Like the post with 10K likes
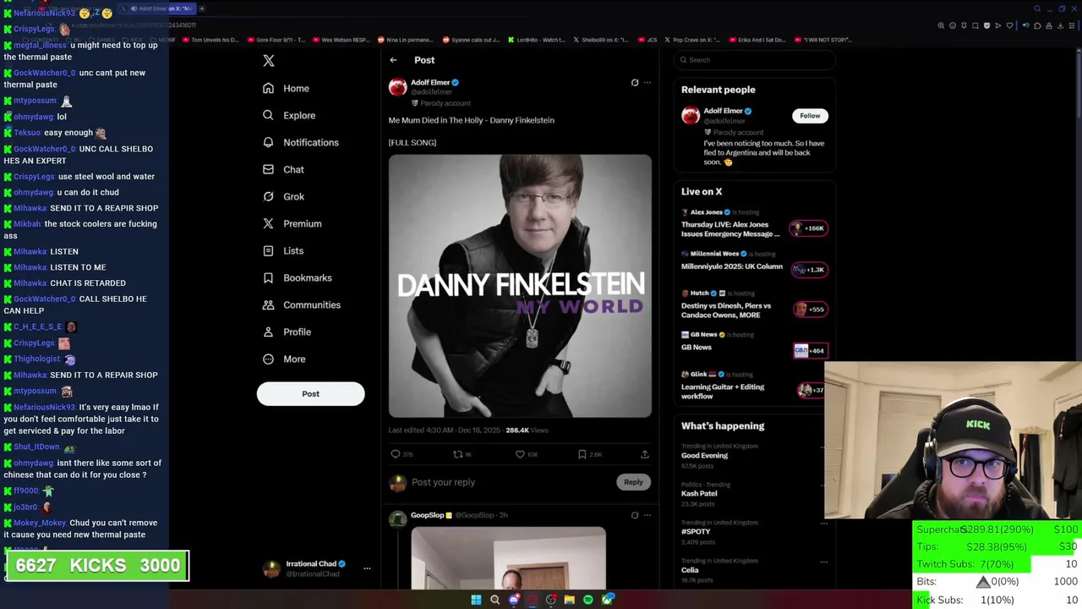This screenshot has width=1082, height=609. click(x=526, y=454)
